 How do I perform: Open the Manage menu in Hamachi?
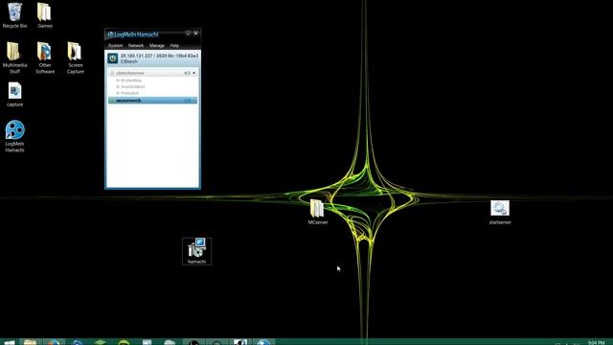pyautogui.click(x=157, y=46)
